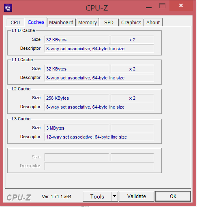
Task: Click L2 Cache x 2 count field
Action: [x=132, y=98]
